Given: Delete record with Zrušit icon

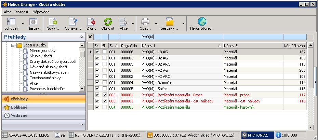Looking at the screenshot, I should (x=91, y=22).
